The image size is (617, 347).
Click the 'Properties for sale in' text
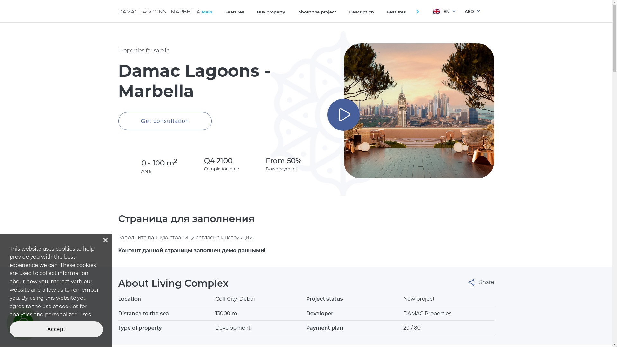click(x=144, y=51)
